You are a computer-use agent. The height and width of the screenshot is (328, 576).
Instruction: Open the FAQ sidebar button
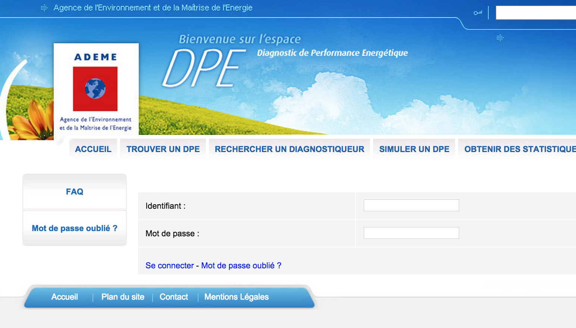(x=75, y=192)
